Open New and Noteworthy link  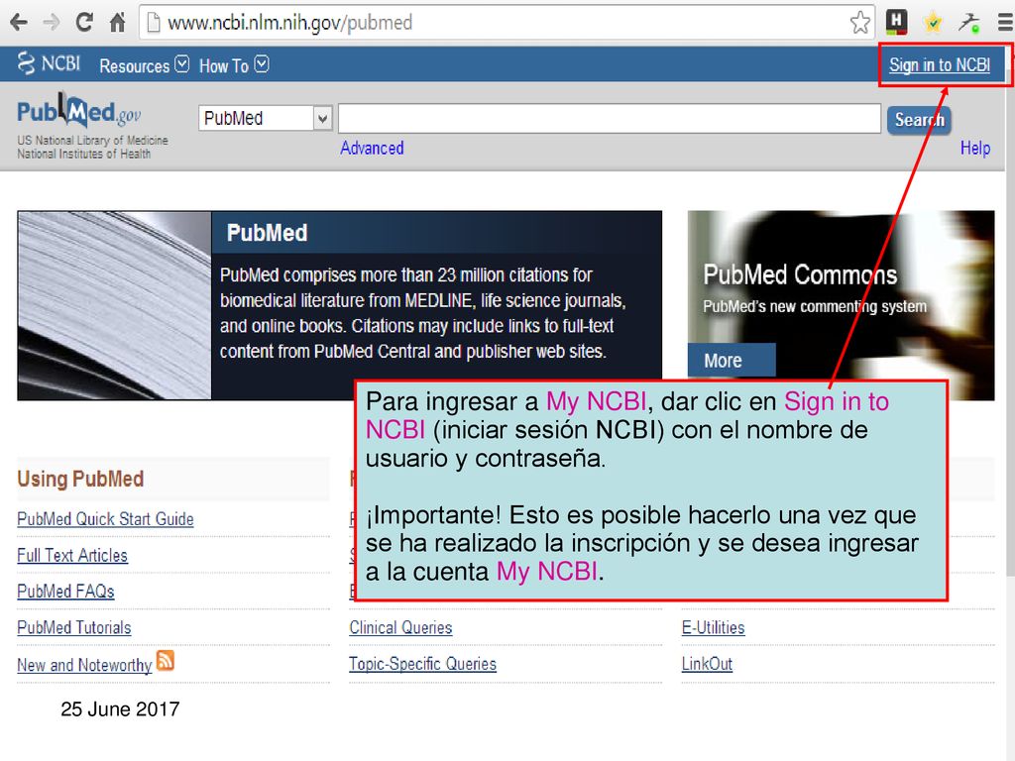(85, 665)
